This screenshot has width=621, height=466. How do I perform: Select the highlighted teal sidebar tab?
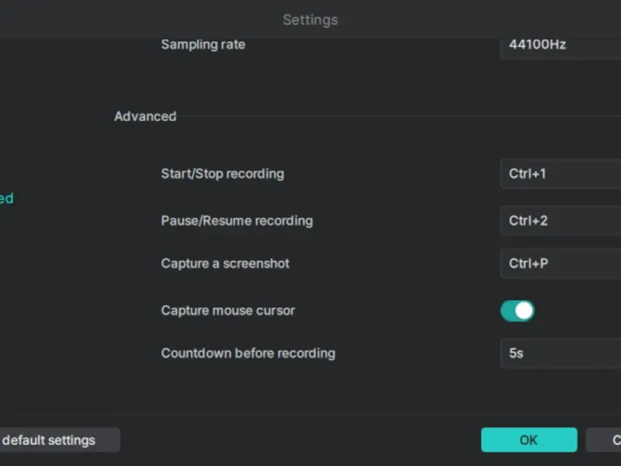click(6, 198)
